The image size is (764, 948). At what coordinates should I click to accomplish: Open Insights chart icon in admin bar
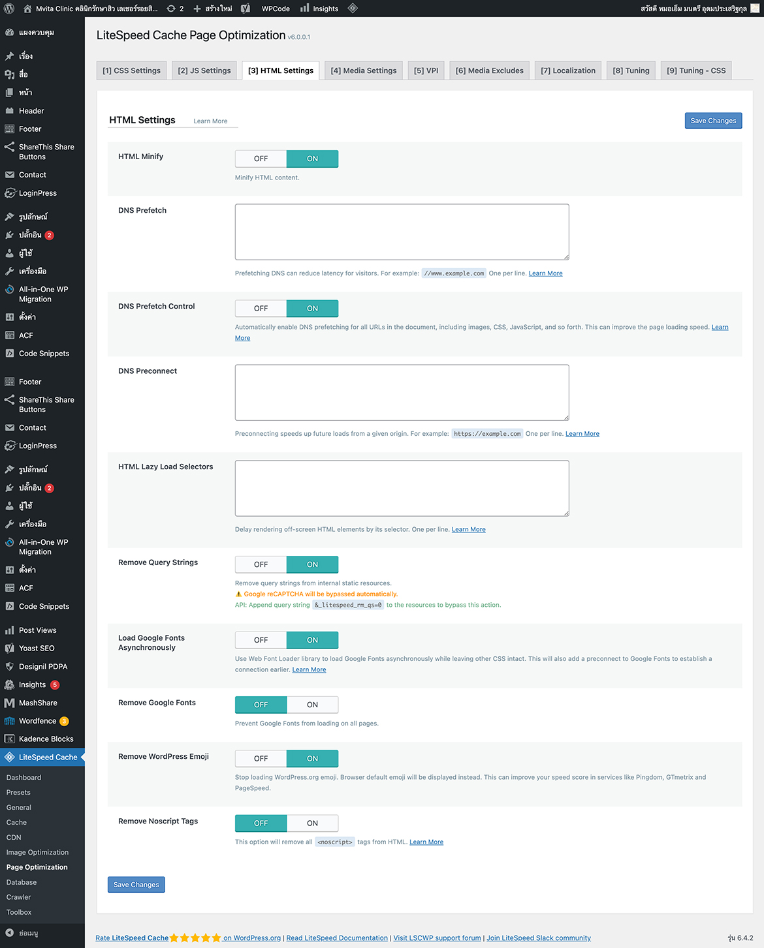[x=305, y=8]
